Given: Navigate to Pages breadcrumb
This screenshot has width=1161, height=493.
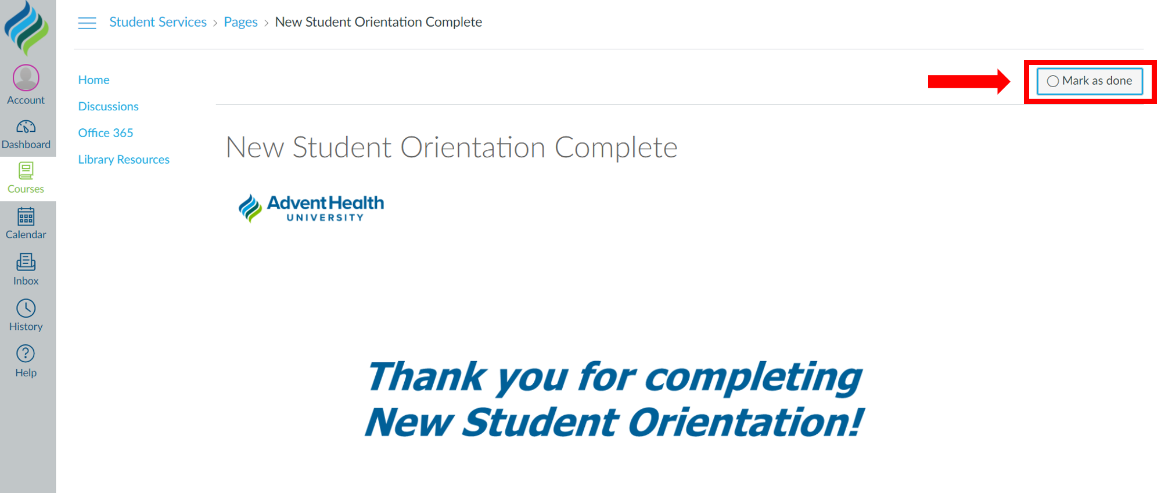Looking at the screenshot, I should pos(241,22).
